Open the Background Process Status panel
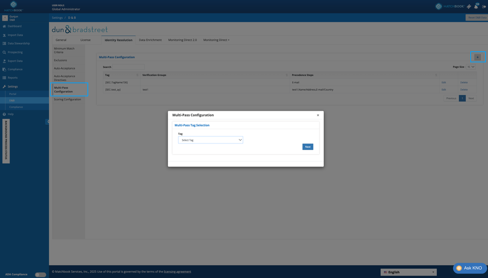Screen dimensions: 488x278 6,141
